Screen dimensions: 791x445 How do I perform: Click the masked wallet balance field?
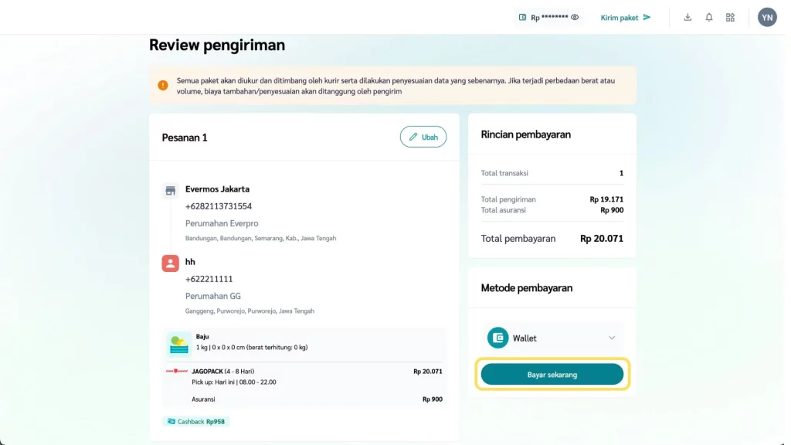point(549,17)
